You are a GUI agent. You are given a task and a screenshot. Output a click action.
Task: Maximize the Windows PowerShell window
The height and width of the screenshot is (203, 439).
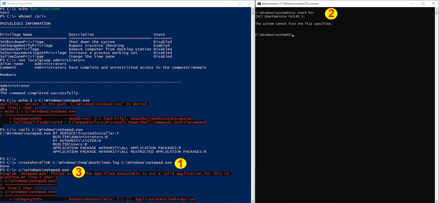pyautogui.click(x=239, y=3)
